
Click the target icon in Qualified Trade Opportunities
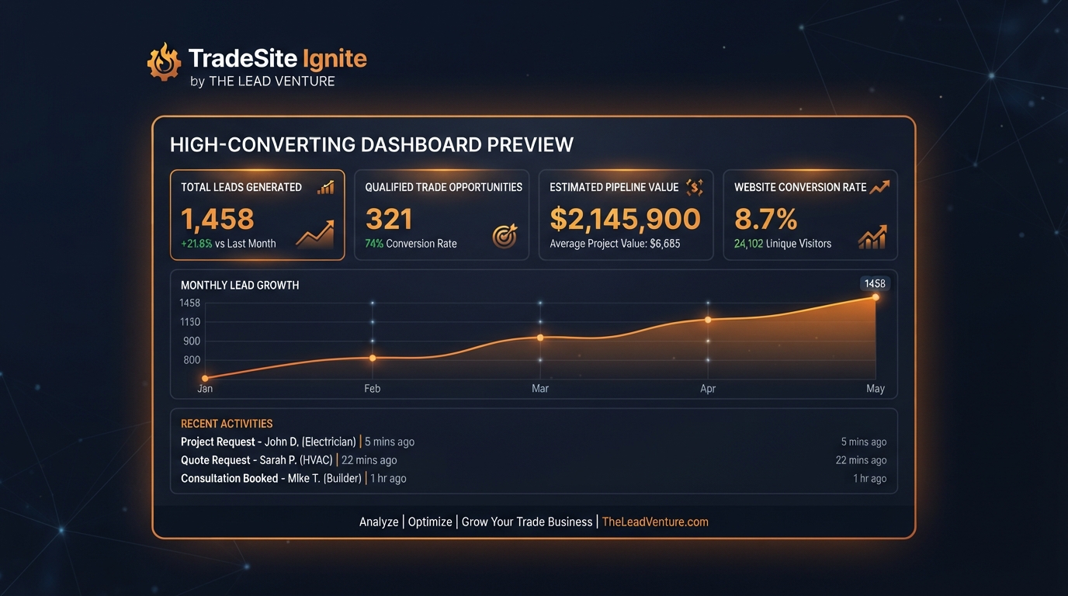(505, 236)
